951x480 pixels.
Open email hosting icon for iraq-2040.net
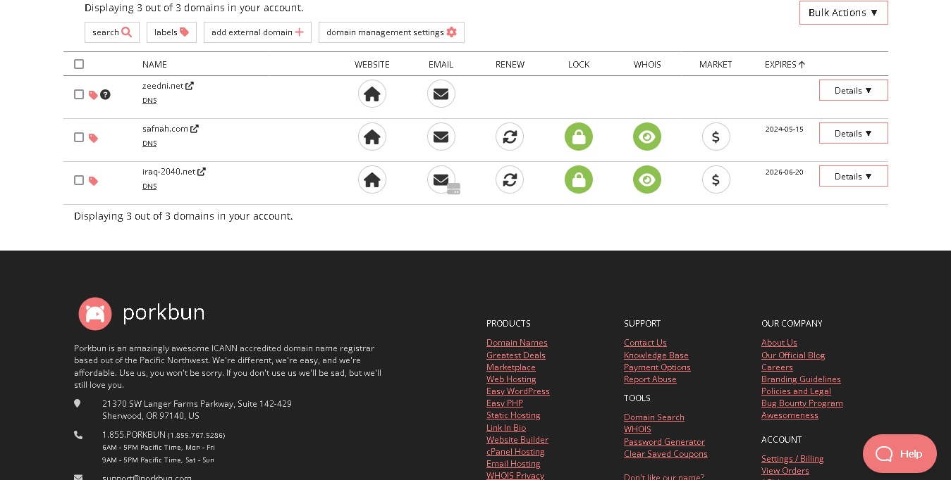[x=441, y=179]
